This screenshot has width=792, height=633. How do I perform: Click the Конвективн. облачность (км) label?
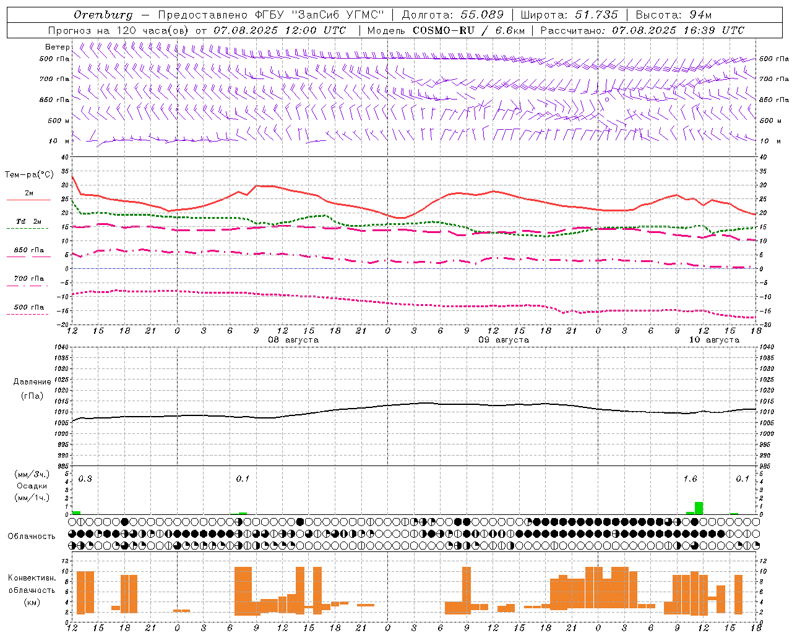(x=32, y=590)
